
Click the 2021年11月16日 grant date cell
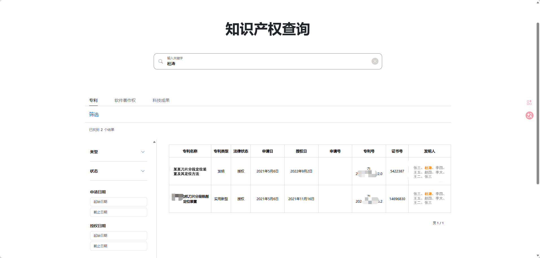tap(301, 199)
